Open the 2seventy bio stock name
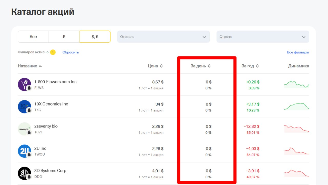 46,126
